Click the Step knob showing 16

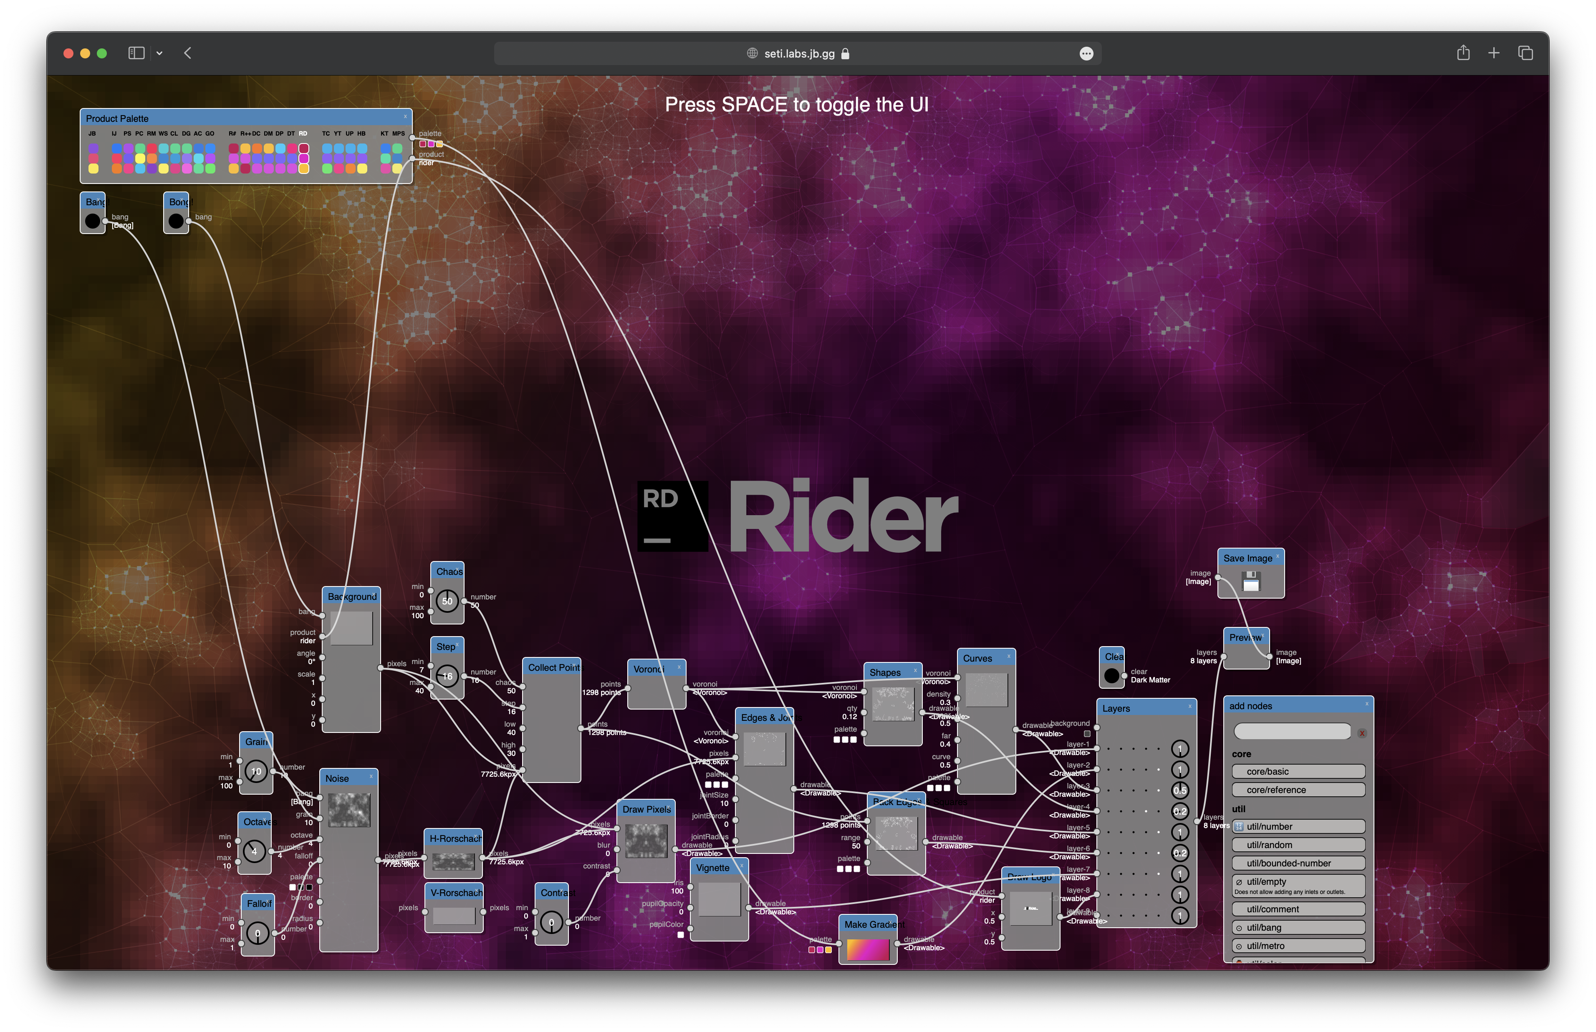pyautogui.click(x=447, y=676)
